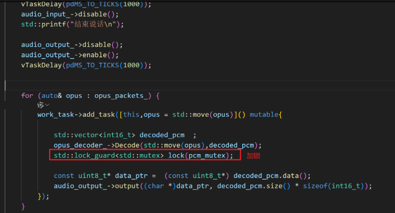Click pcm_mutex argument in lock()

click(207, 156)
